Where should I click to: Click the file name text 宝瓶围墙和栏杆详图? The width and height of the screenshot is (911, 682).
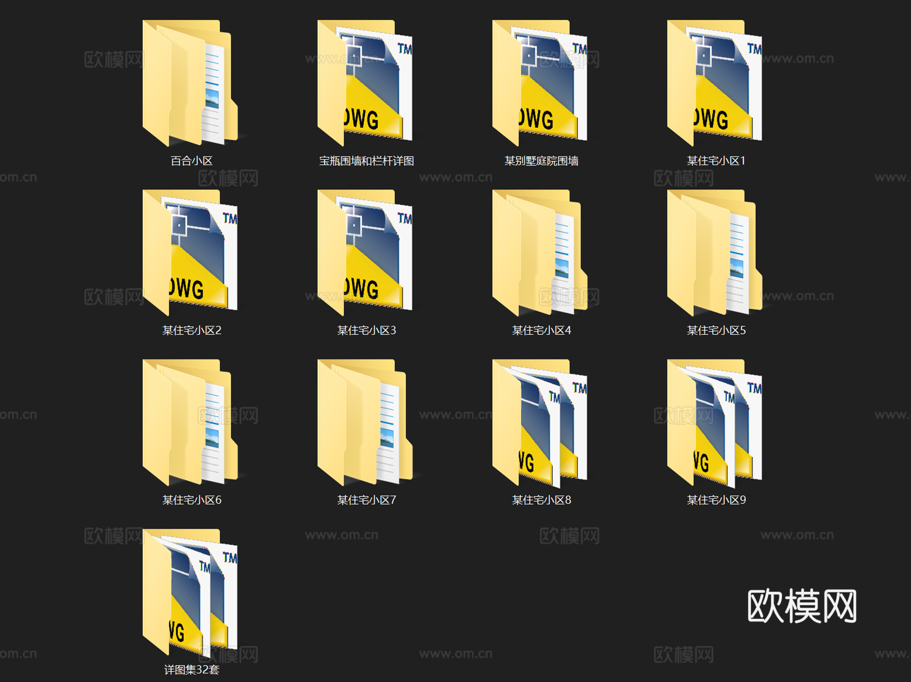(x=366, y=161)
